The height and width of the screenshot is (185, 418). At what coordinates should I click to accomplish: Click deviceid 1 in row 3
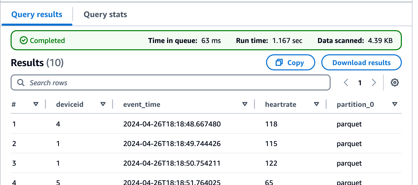point(58,163)
